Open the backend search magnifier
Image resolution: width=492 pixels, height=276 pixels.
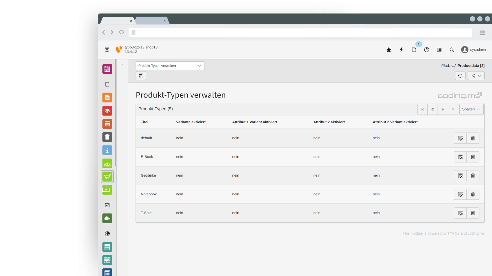coord(452,50)
